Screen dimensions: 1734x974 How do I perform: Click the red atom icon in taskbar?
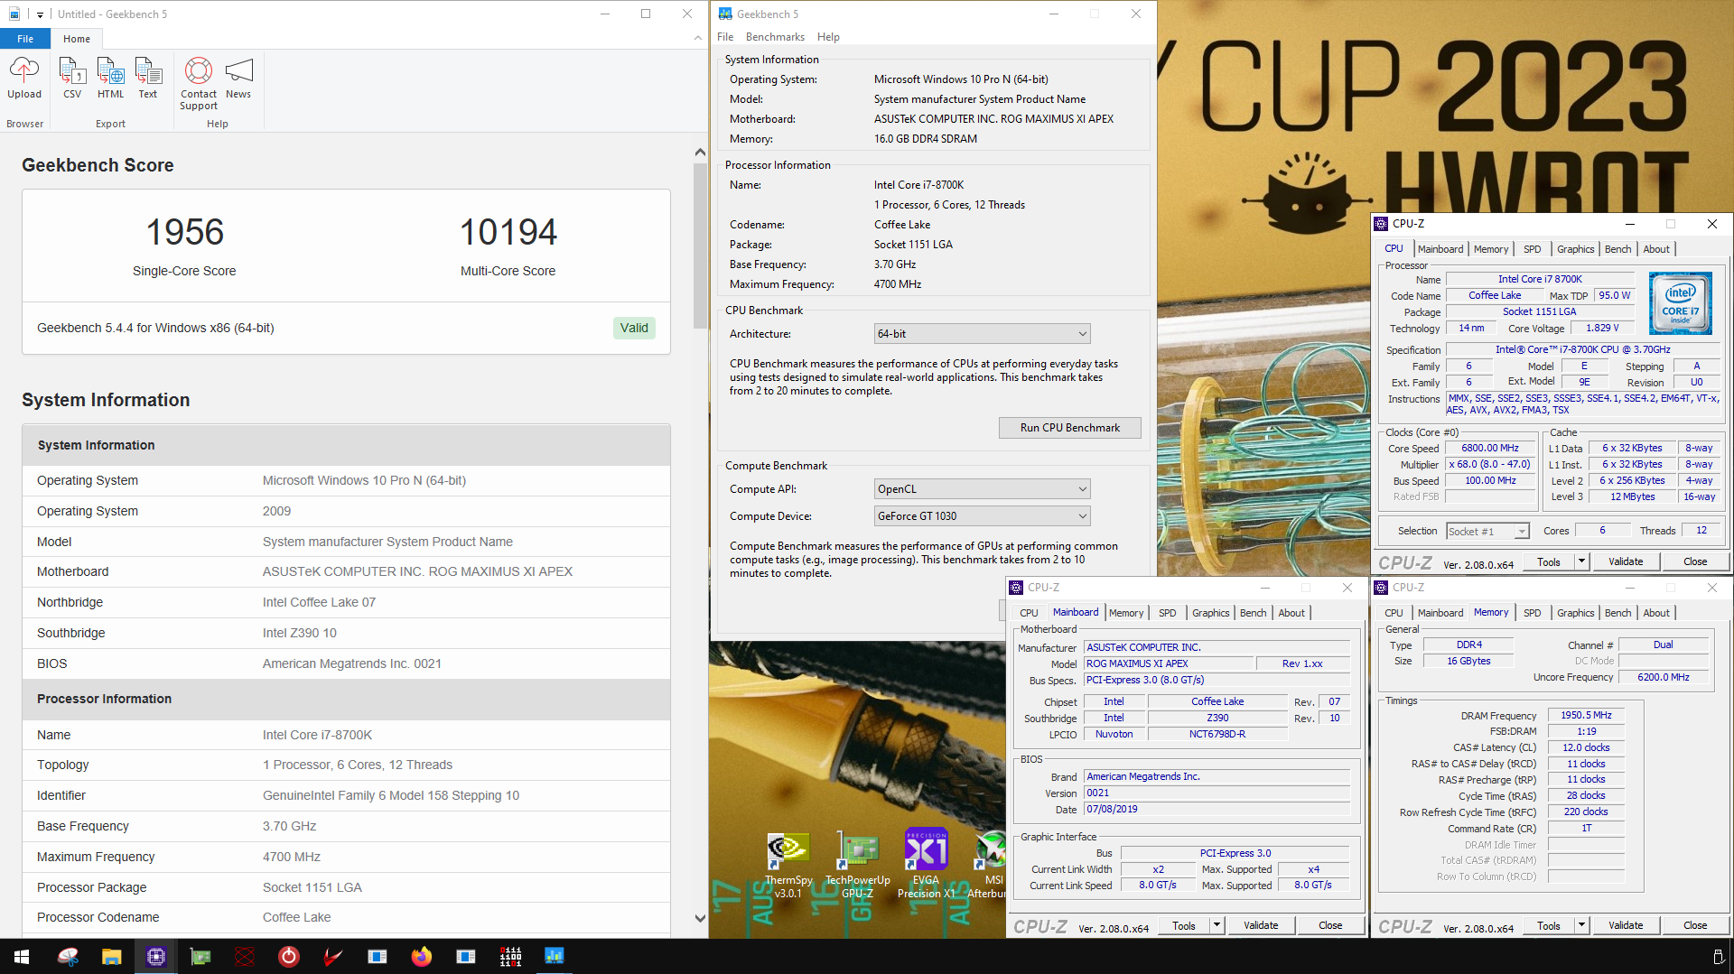pos(245,956)
